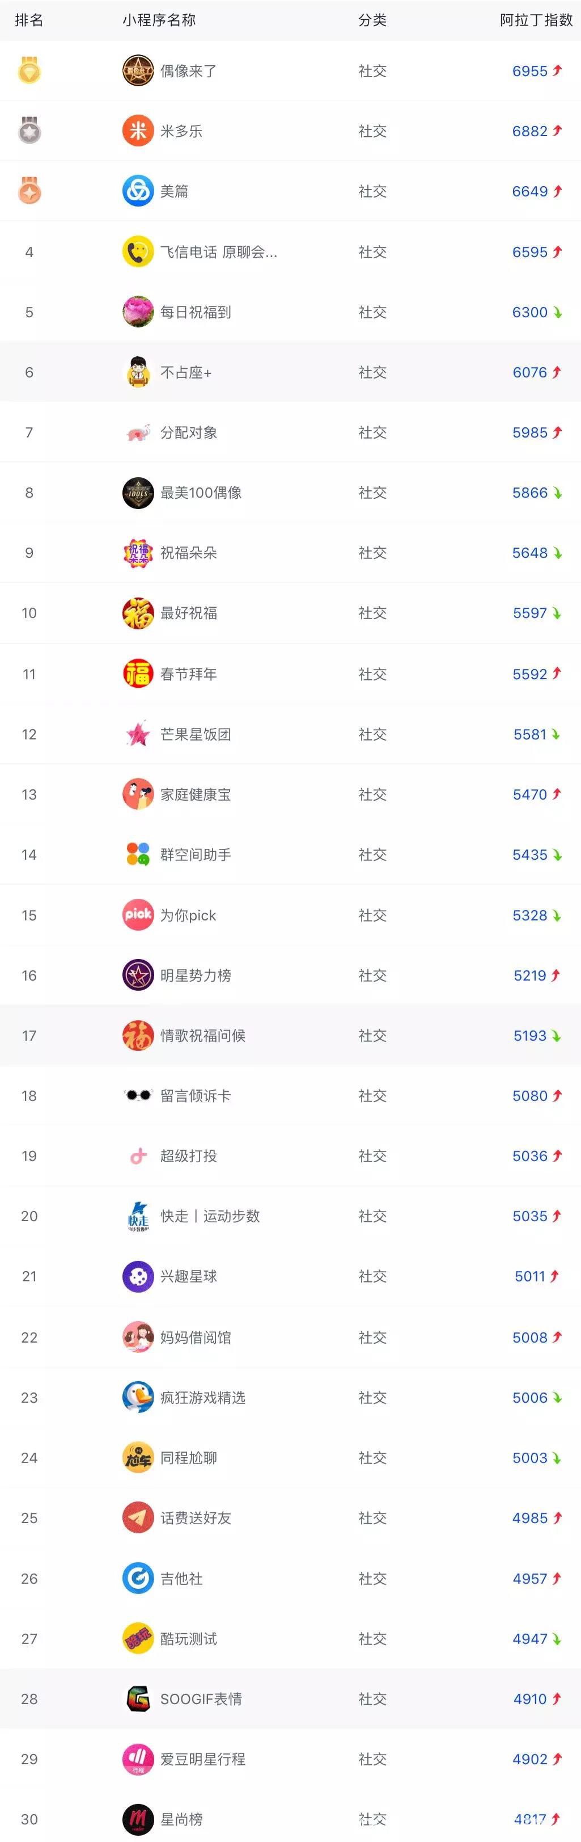Image resolution: width=581 pixels, height=1842 pixels.
Task: Click the 阿拉丁指数 column header
Action: [x=536, y=20]
